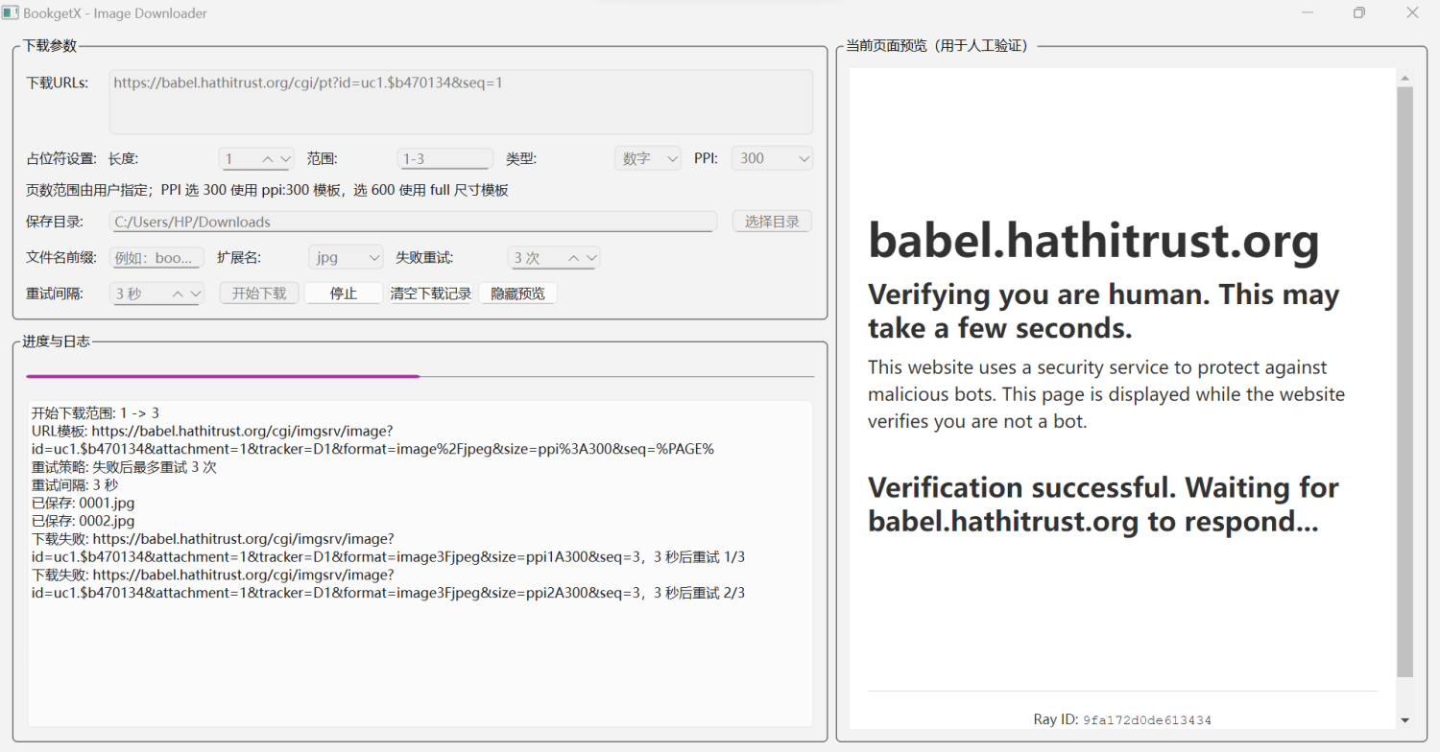Click the 开始下载 button

click(259, 294)
